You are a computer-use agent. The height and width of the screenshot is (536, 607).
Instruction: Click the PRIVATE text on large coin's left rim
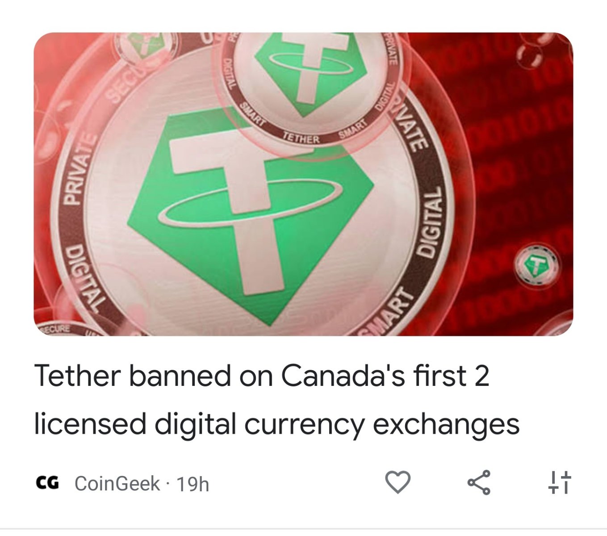click(78, 170)
